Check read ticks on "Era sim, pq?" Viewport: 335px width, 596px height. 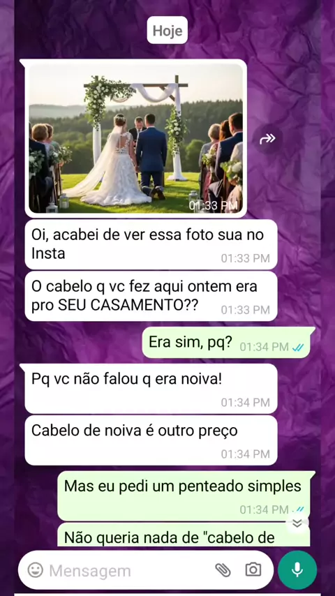point(298,347)
